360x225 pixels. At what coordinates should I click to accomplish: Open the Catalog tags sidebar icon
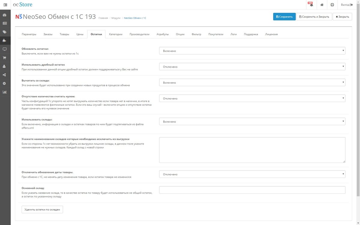(5, 32)
